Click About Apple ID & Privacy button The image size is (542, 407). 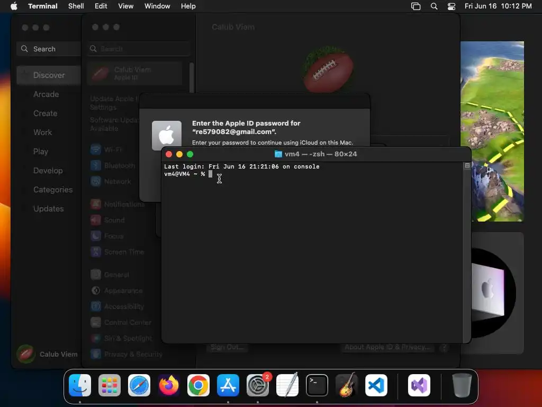387,347
